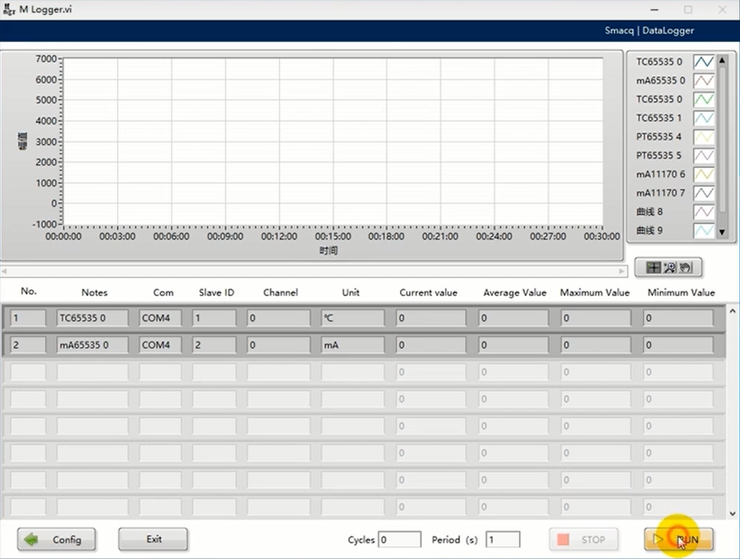
Task: Open plot style icon for TC65535 1
Action: pos(703,118)
